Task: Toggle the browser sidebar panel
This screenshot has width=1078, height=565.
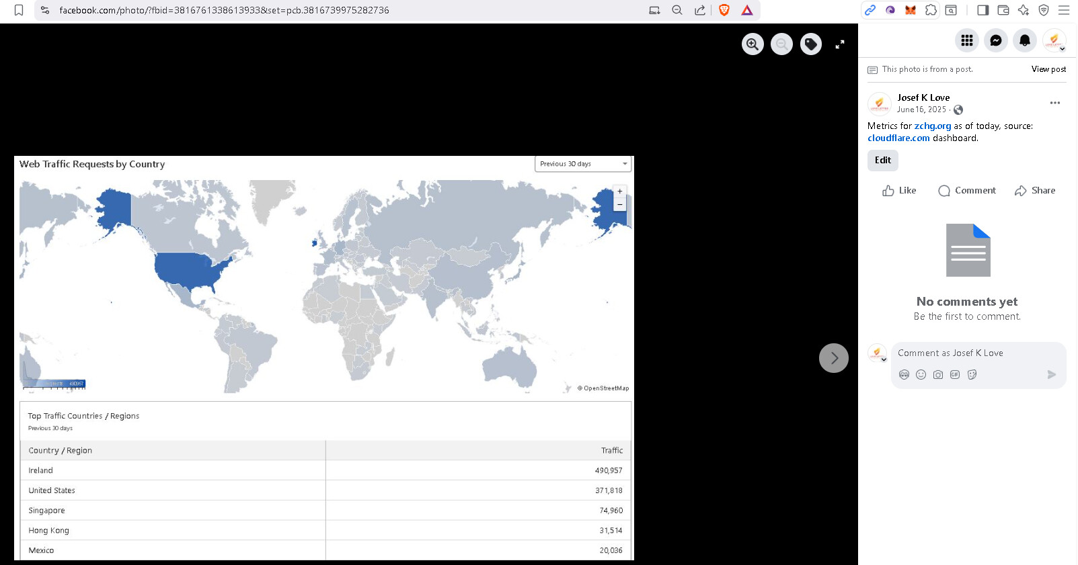Action: [983, 10]
